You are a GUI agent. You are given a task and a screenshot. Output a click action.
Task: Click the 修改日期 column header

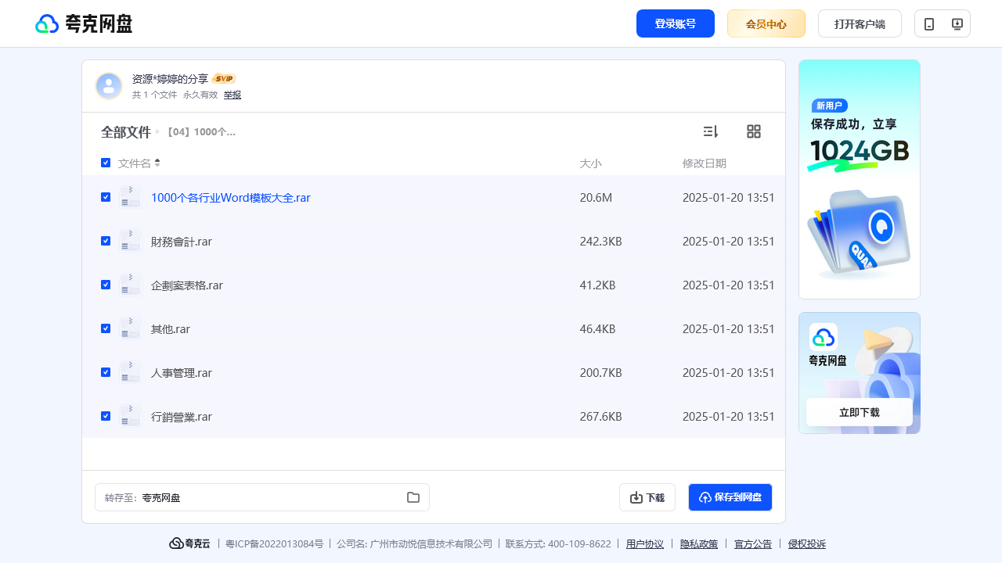coord(705,163)
